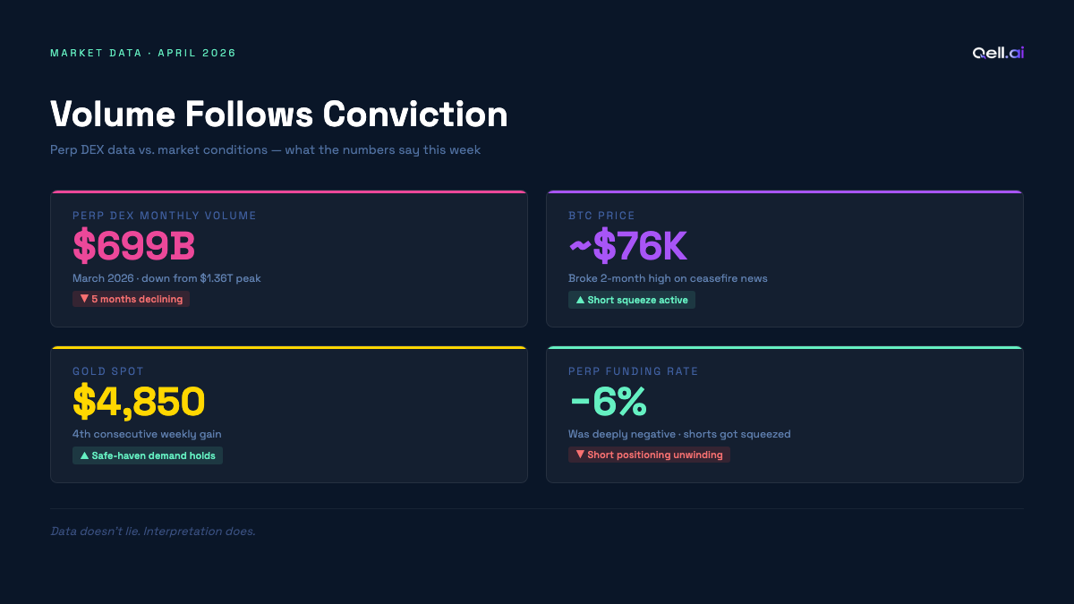Click the green up-triangle beside Short squeeze active

point(580,300)
